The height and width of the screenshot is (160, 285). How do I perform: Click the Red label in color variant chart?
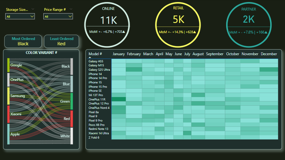pos(67,119)
